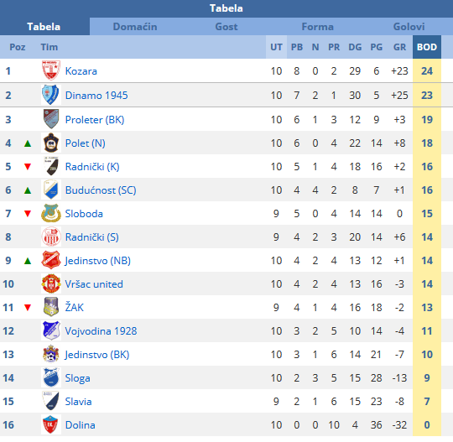Open the Sloga team link
The width and height of the screenshot is (453, 442).
pyautogui.click(x=77, y=378)
